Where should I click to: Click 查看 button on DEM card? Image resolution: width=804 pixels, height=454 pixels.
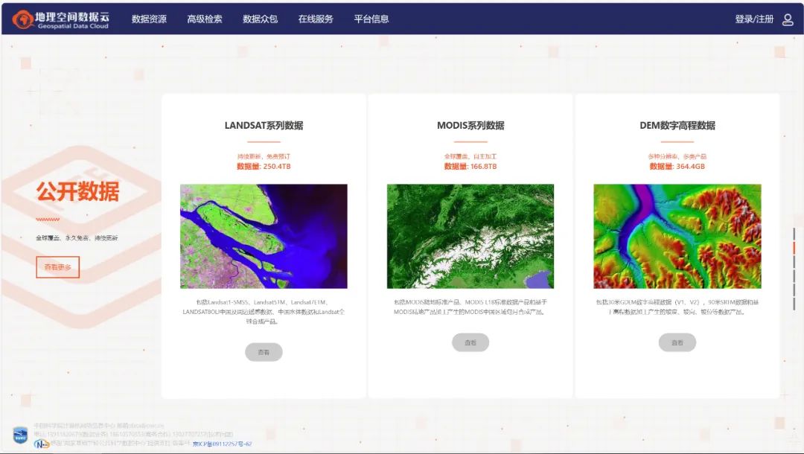point(677,342)
